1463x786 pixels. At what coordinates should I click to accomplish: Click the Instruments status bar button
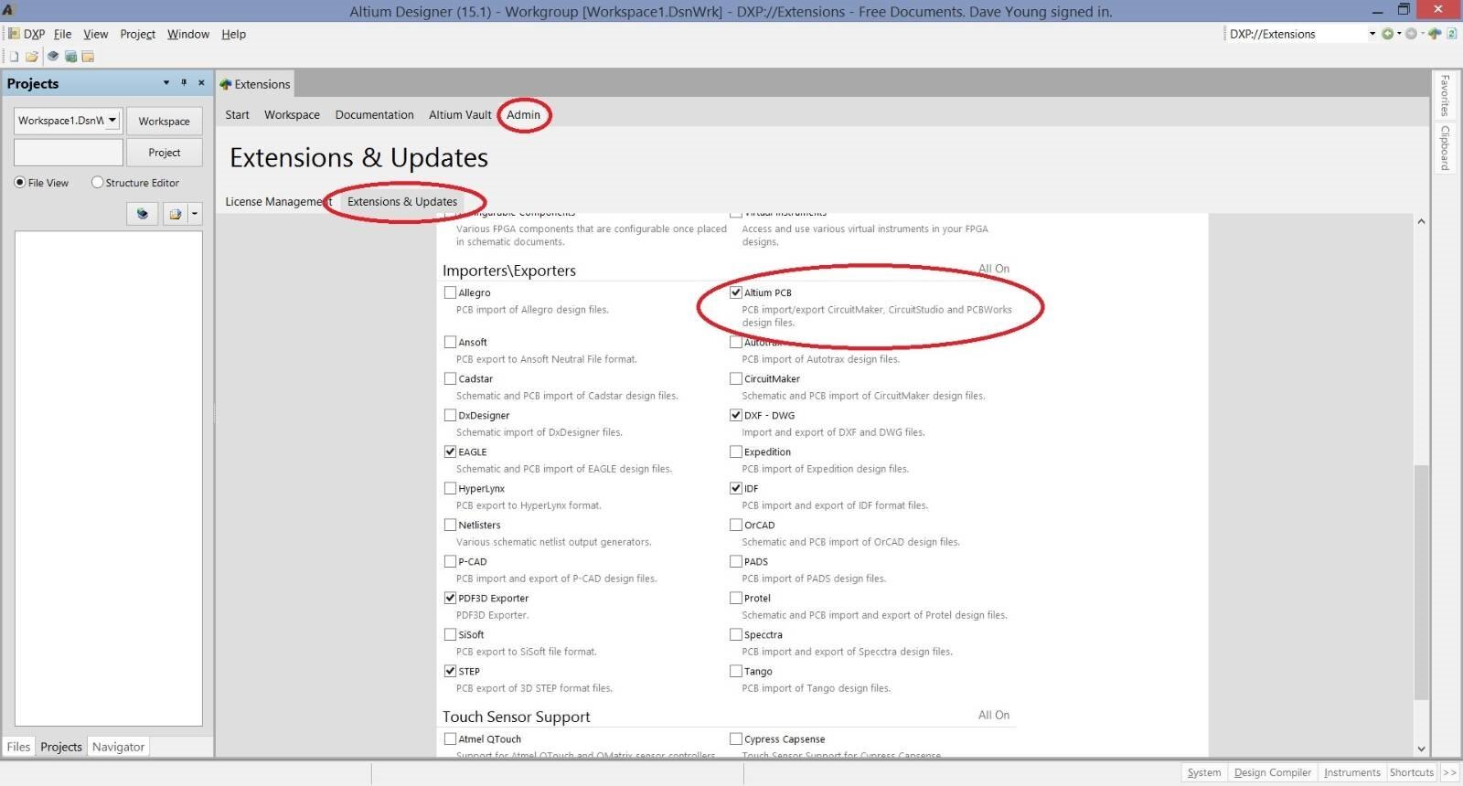[x=1351, y=772]
